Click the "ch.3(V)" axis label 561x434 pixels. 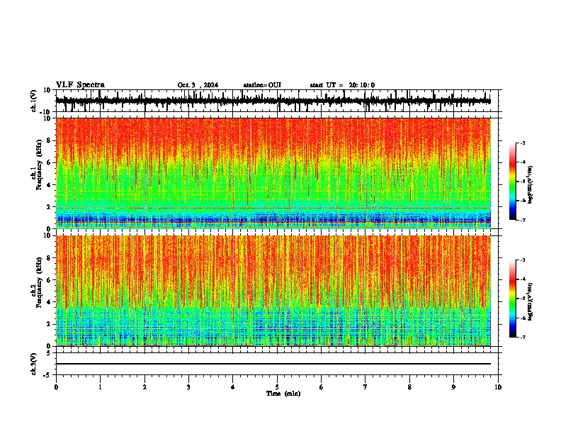pos(34,364)
